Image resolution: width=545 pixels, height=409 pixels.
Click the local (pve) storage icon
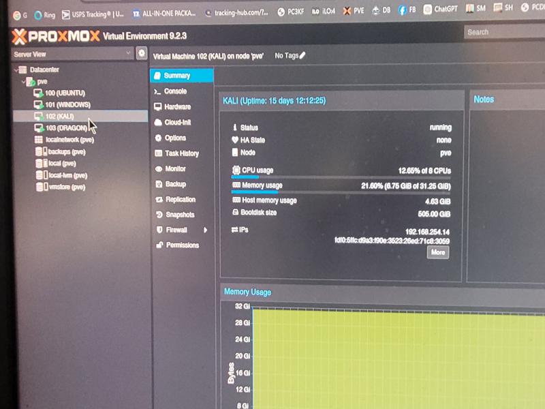(42, 163)
